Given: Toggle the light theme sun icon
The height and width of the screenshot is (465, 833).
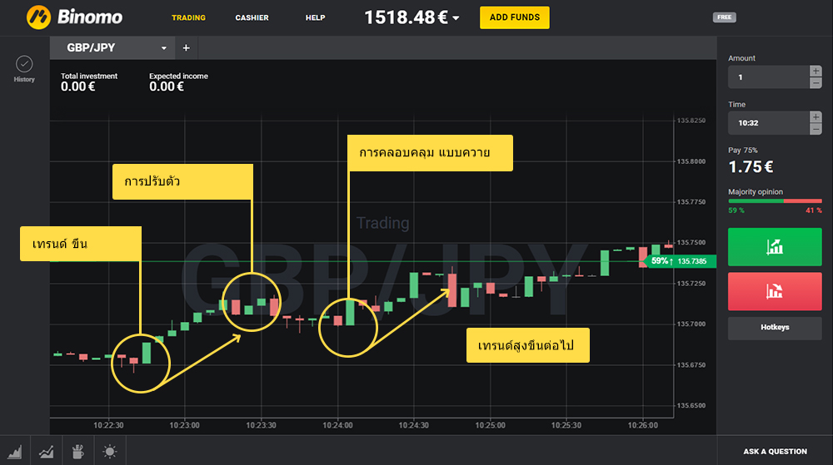Looking at the screenshot, I should (109, 452).
